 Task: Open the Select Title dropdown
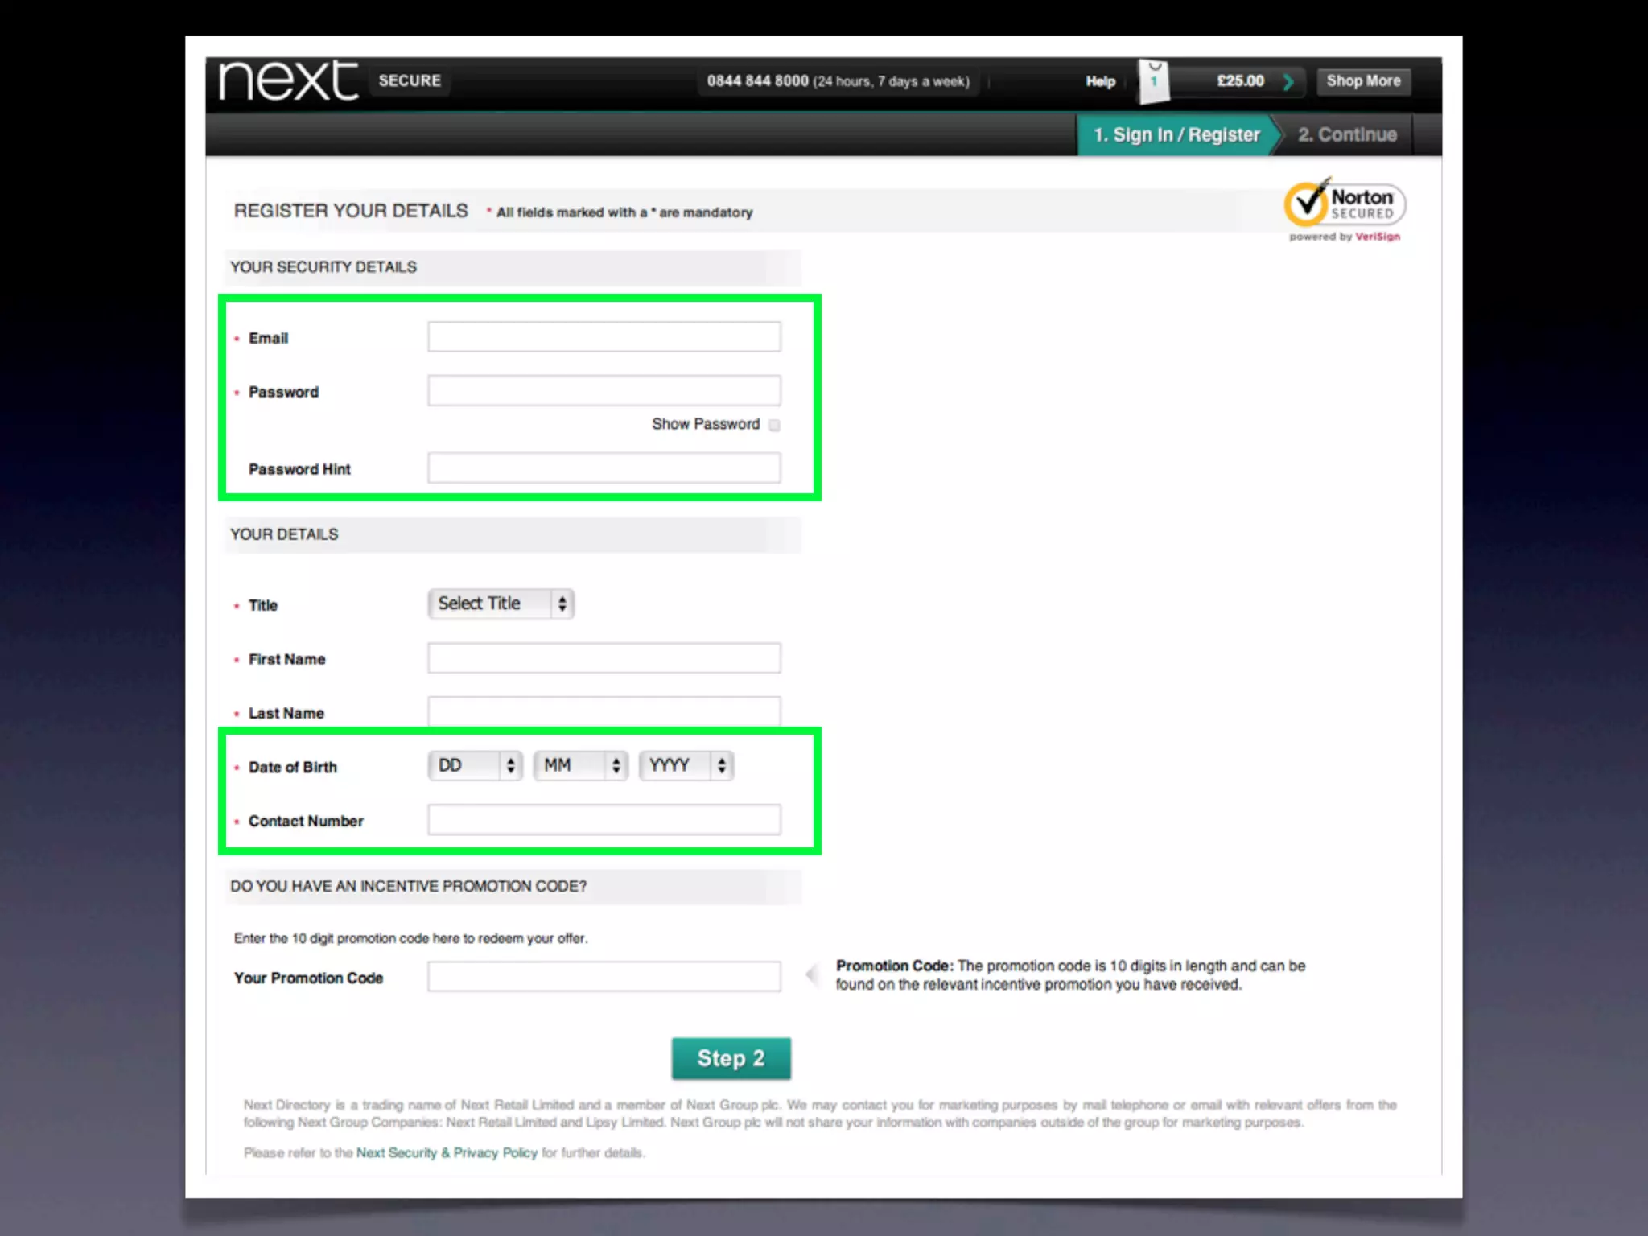tap(501, 604)
